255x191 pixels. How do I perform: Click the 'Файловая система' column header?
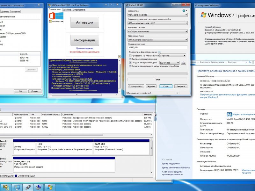pos(51,115)
